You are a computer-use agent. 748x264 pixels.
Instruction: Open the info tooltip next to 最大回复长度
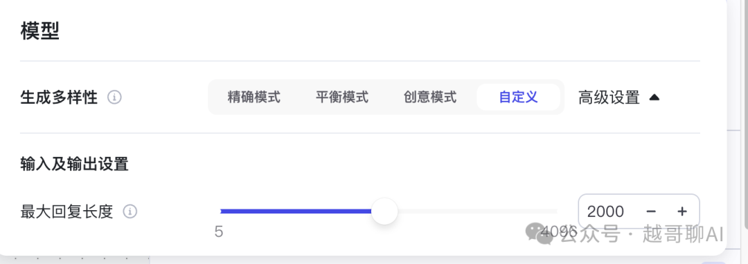click(130, 211)
